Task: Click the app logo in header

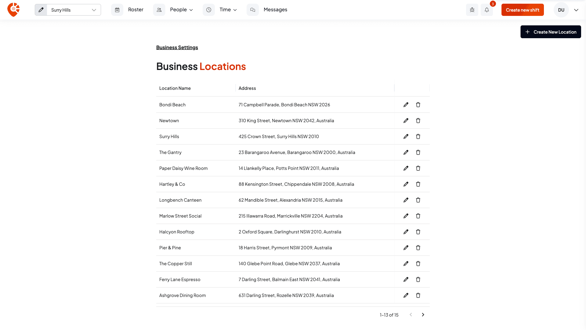Action: click(x=13, y=10)
